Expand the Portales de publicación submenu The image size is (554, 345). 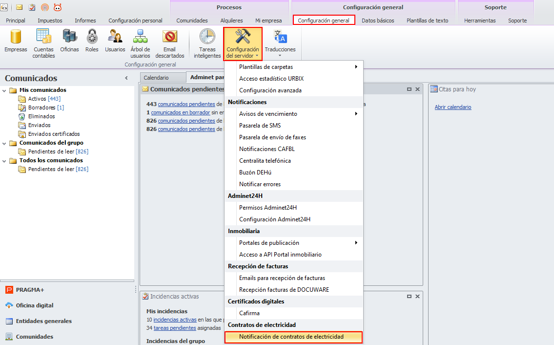click(294, 243)
